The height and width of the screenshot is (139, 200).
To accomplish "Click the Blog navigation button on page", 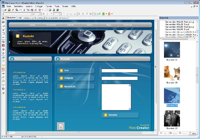I will click(x=108, y=25).
